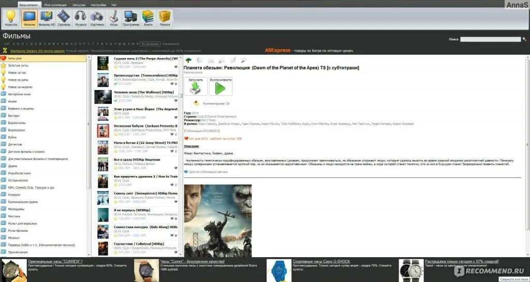This screenshot has width=530, height=282.
Task: Switch to the Чат tab
Action: tap(114, 5)
